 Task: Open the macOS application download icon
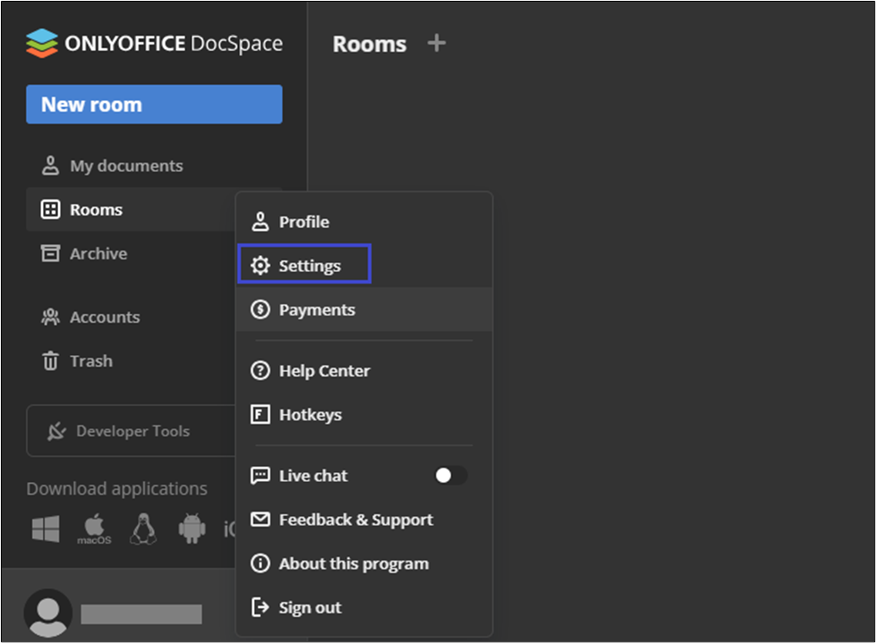point(94,529)
